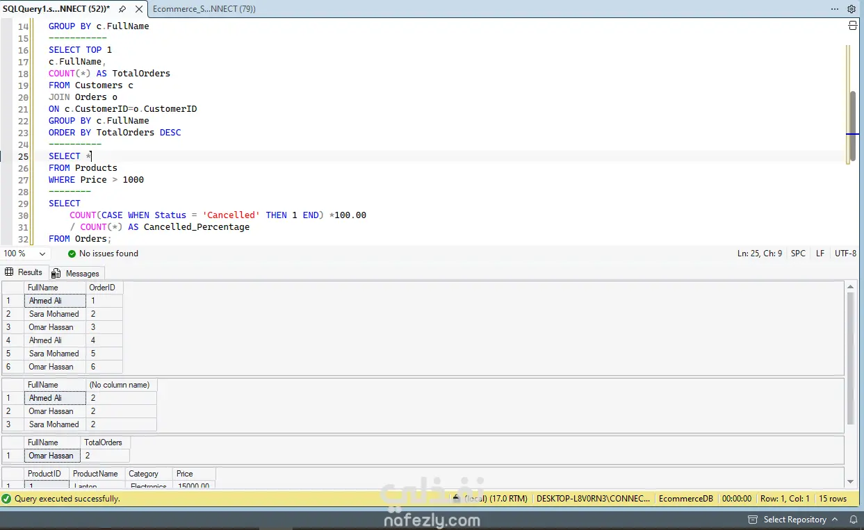864x530 pixels.
Task: Select Sara Mohamed cell with OrderID 5
Action: (55, 354)
